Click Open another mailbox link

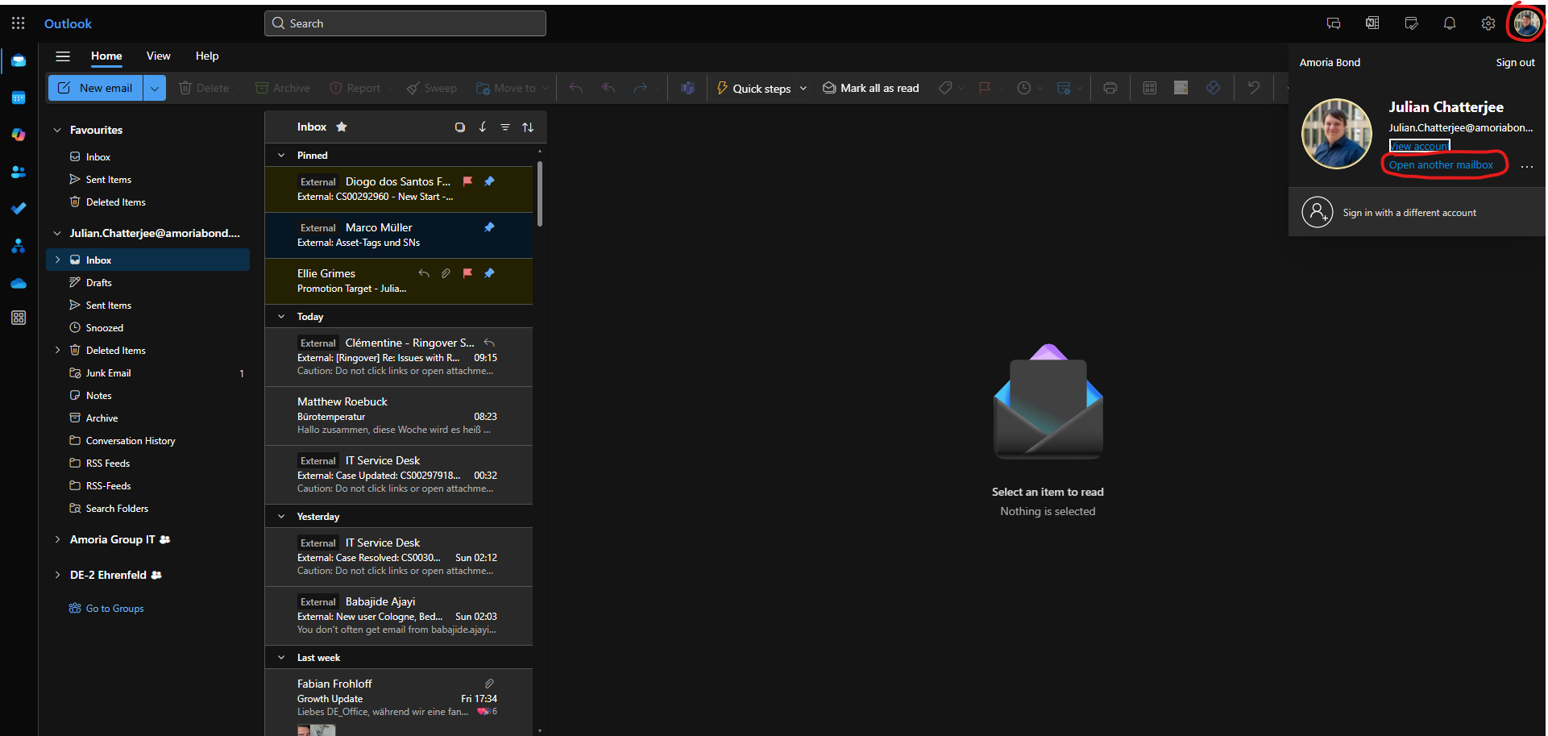[1441, 164]
